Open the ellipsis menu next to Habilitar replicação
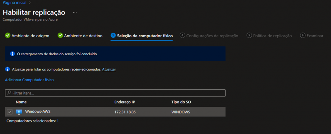 click(75, 13)
